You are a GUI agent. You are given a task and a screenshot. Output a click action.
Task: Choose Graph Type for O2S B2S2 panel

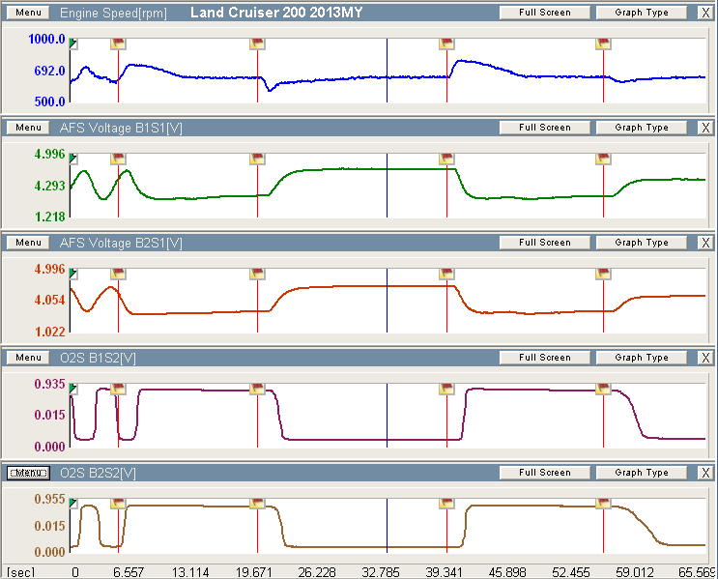[x=642, y=473]
